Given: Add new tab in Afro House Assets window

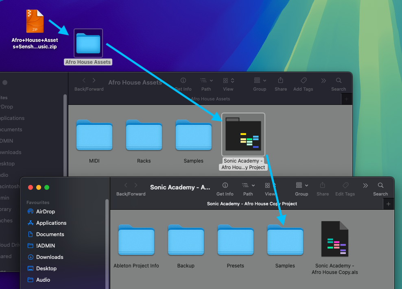Looking at the screenshot, I should [x=346, y=99].
